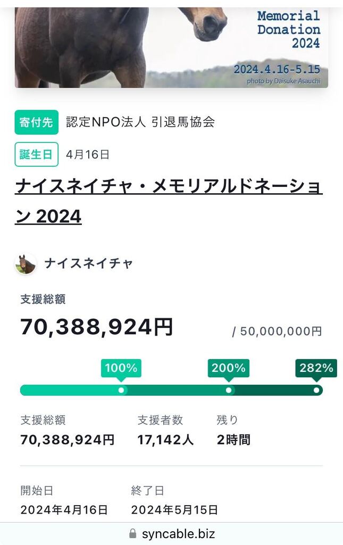Click the outlined 誕生日 badge
The height and width of the screenshot is (545, 343).
pyautogui.click(x=36, y=154)
